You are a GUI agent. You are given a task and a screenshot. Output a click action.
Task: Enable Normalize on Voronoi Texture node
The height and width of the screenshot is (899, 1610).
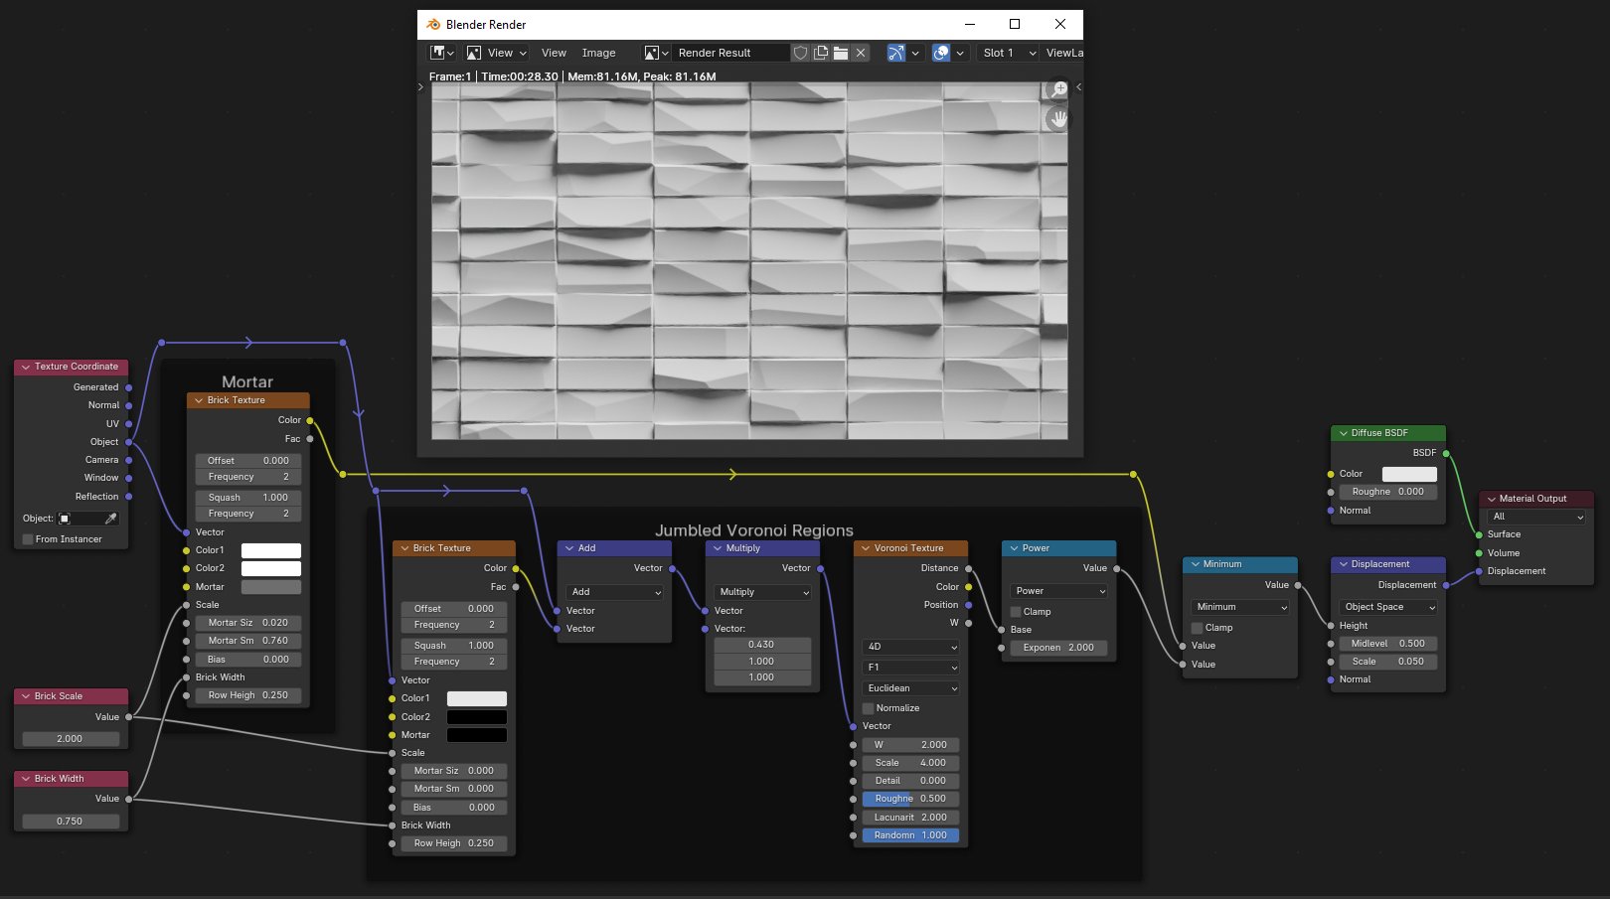[x=868, y=708]
